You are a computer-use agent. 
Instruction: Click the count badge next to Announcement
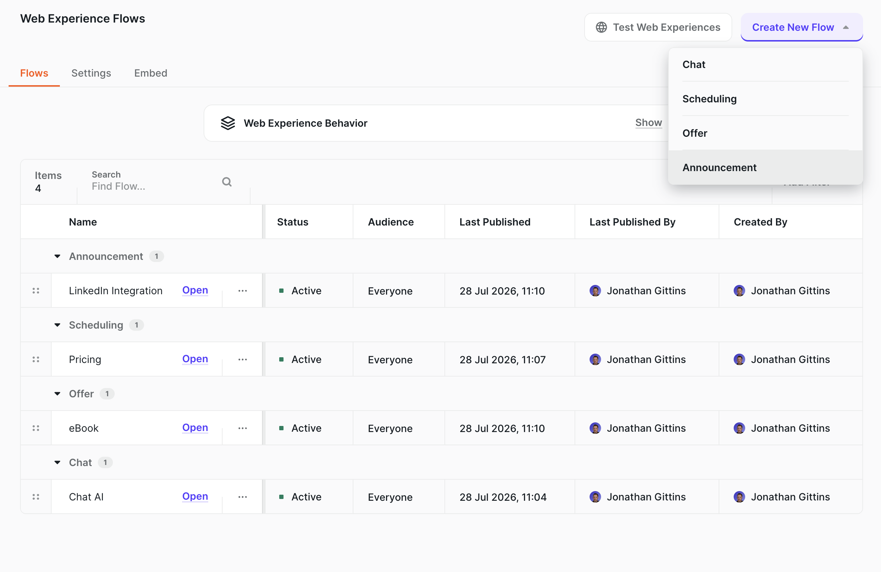pos(157,256)
